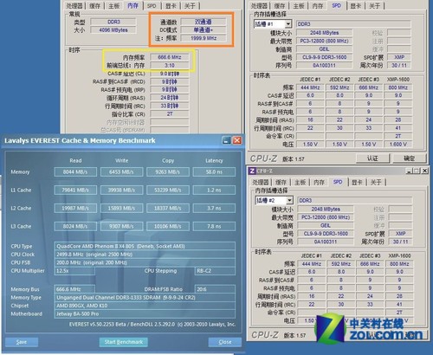This screenshot has width=433, height=355.
Task: Open 显卡 tab in the slot #1 CPU-Z window
Action: 356,6
